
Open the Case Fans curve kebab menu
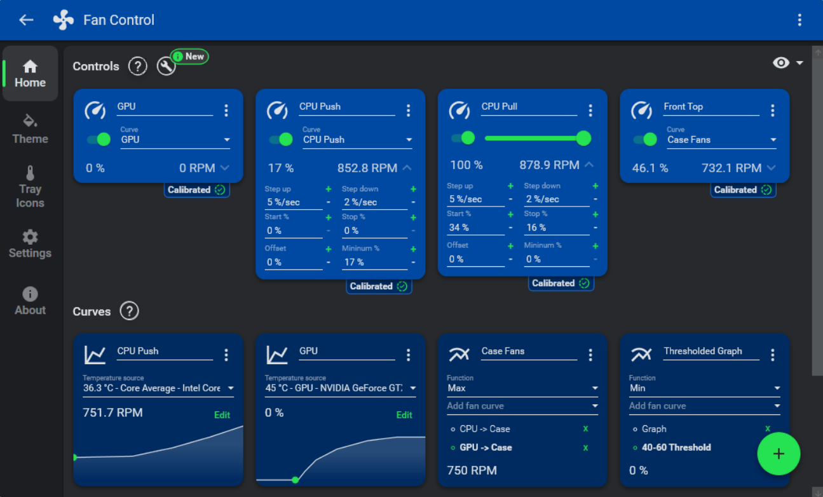tap(590, 355)
